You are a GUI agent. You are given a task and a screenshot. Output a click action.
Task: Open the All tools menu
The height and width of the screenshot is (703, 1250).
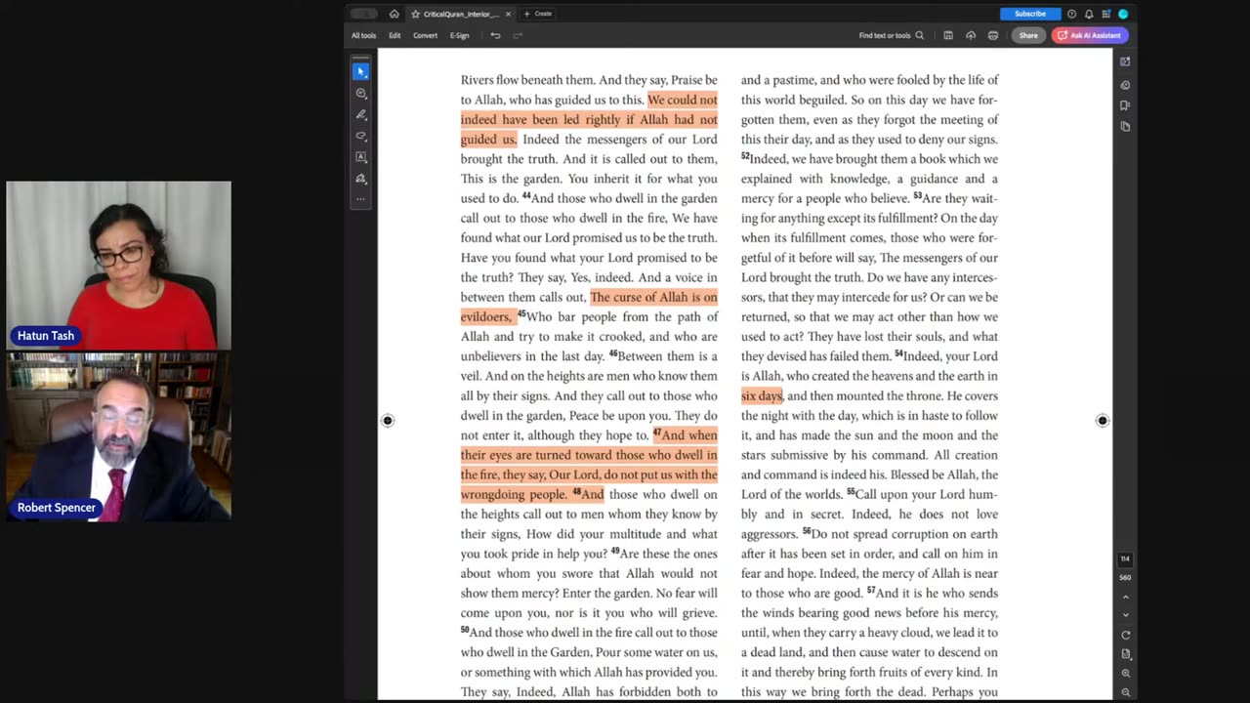(363, 35)
